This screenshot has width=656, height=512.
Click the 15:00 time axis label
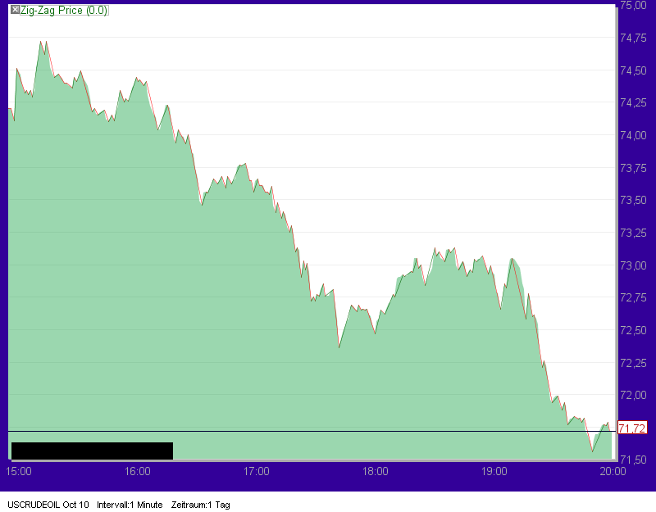coord(19,472)
